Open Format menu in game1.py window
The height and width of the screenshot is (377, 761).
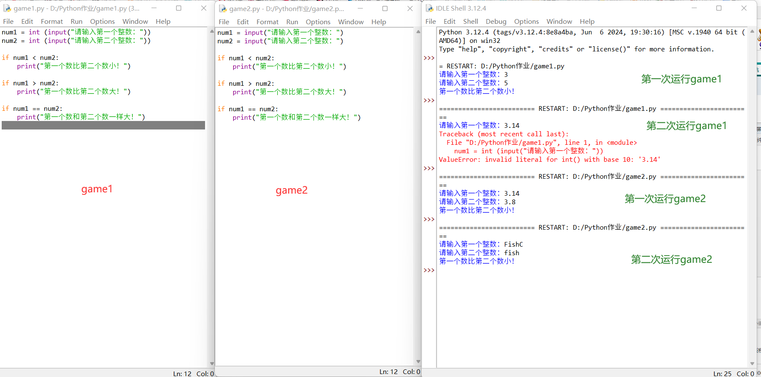(x=52, y=21)
